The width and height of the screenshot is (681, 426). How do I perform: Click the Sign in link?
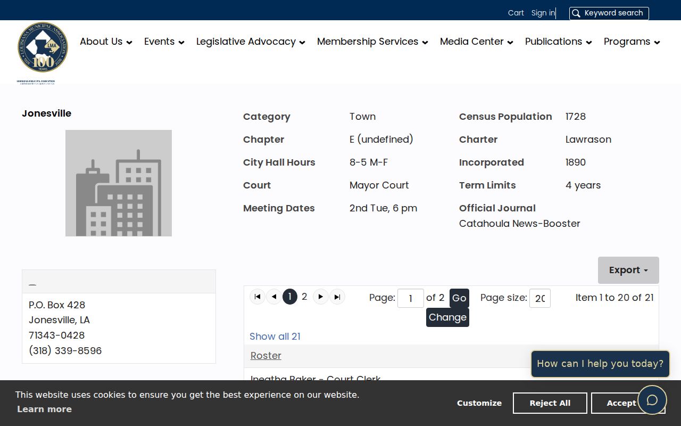[543, 13]
